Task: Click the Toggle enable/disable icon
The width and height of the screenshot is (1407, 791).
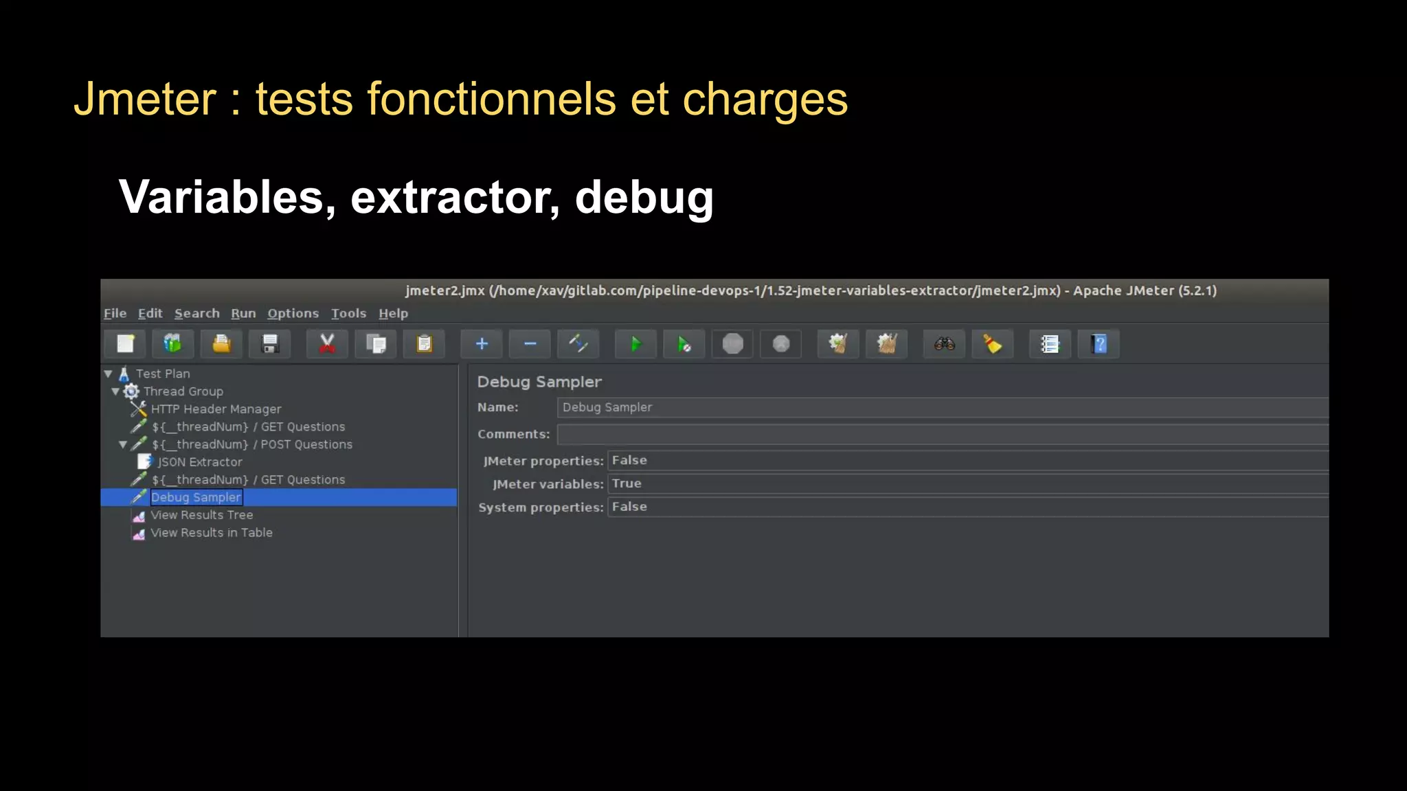Action: click(x=578, y=344)
